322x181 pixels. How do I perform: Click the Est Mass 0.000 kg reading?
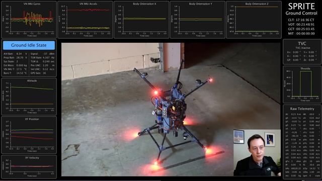pos(16,65)
